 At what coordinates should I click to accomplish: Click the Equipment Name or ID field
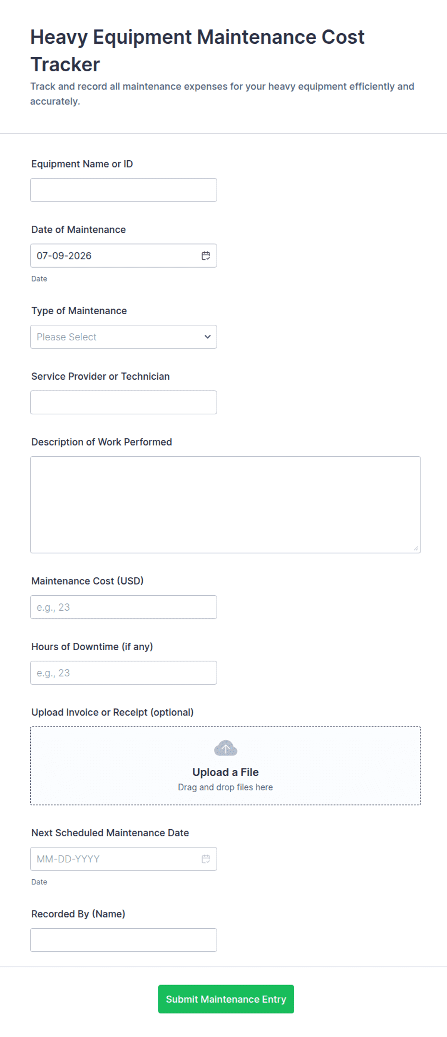click(124, 190)
